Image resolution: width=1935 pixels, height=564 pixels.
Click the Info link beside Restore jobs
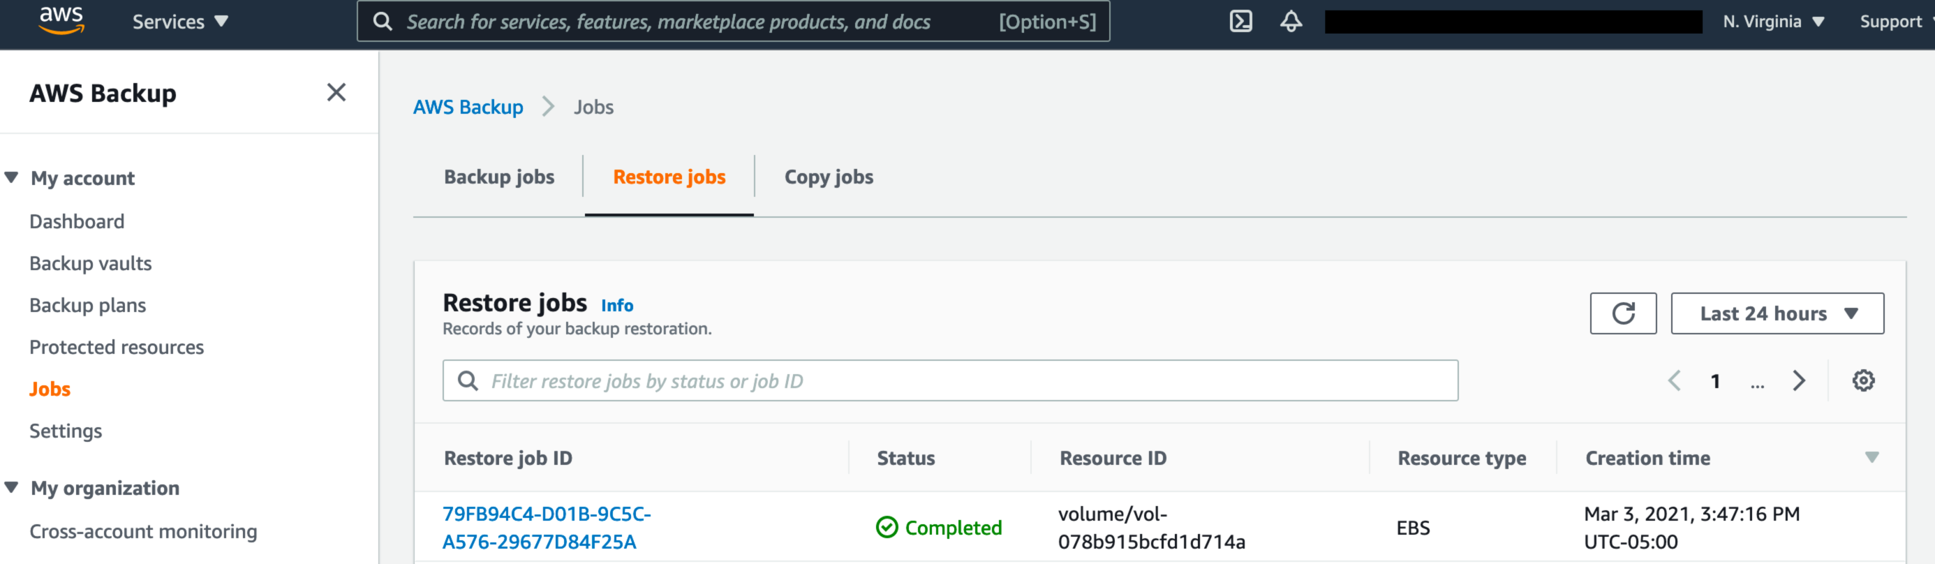point(616,305)
